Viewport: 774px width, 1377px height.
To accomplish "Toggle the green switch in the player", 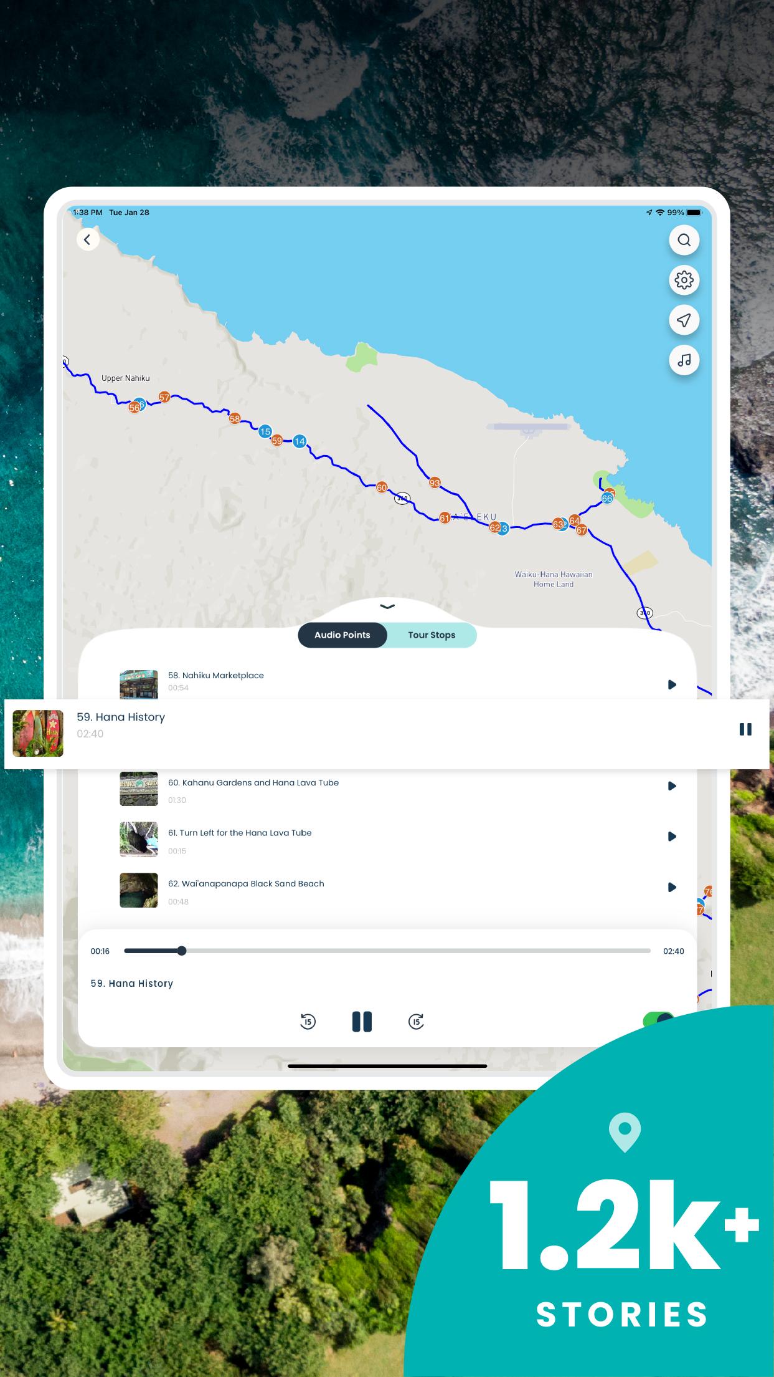I will [x=659, y=1020].
